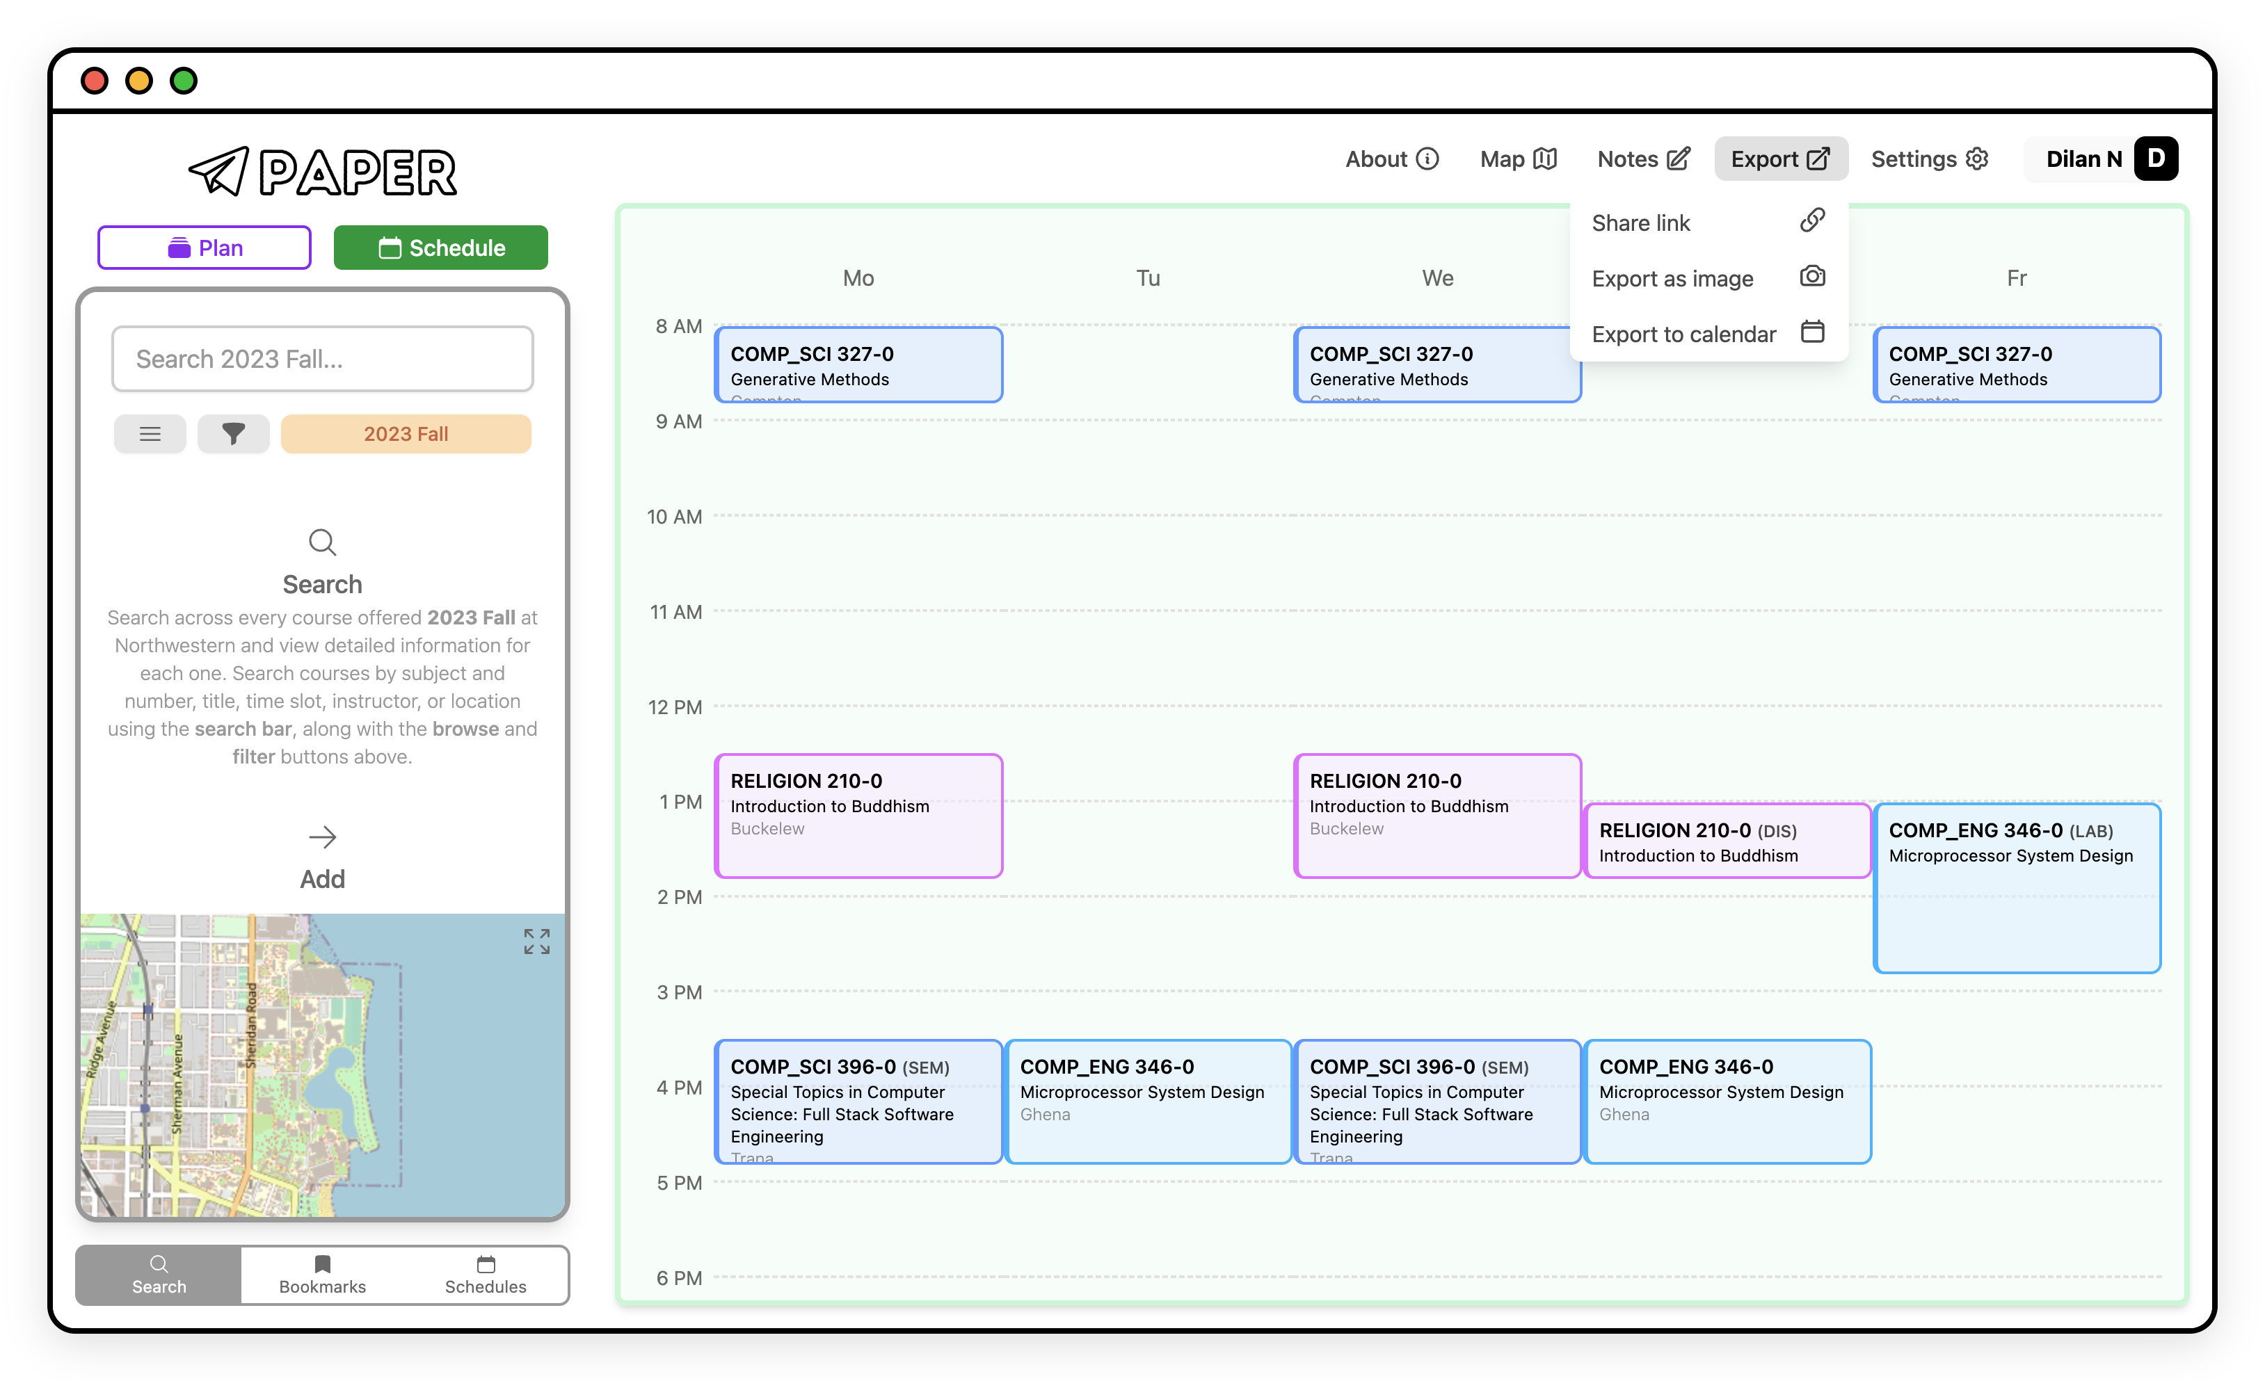This screenshot has height=1381, width=2265.
Task: Open the About info page
Action: coord(1392,159)
